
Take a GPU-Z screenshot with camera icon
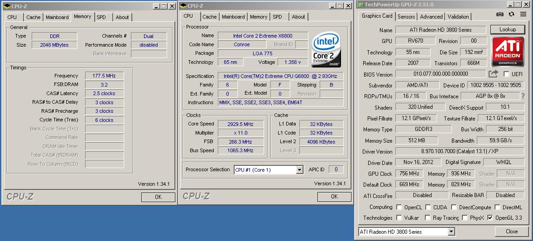[499, 14]
